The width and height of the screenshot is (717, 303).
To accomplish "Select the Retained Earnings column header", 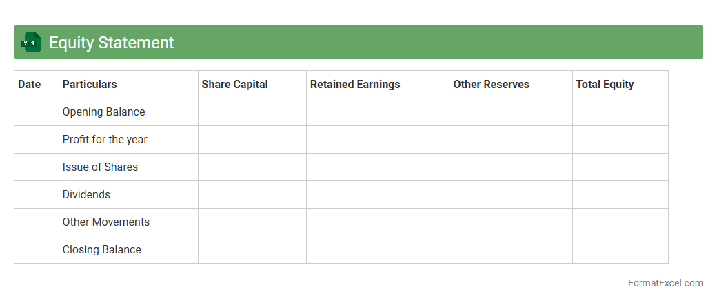I will click(x=355, y=85).
